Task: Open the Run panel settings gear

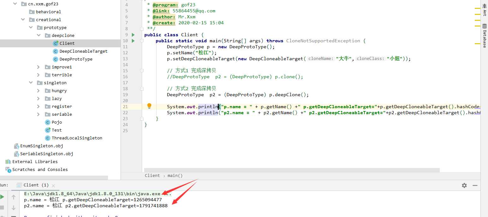Action: coord(464,185)
